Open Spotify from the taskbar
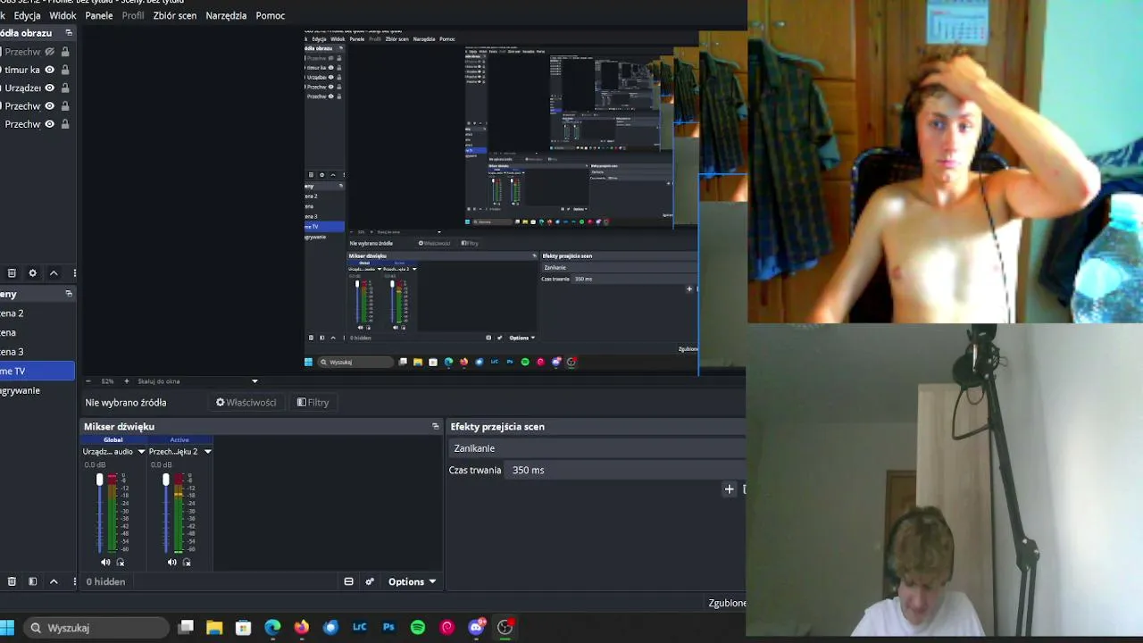 coord(418,627)
